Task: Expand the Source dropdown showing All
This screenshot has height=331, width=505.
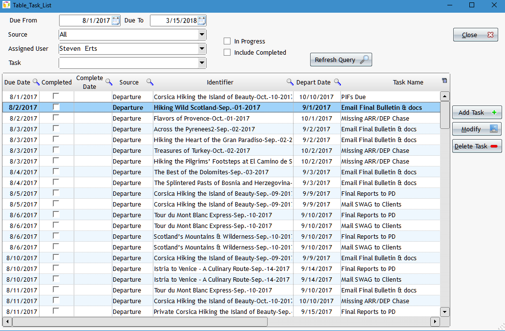Action: pyautogui.click(x=202, y=35)
